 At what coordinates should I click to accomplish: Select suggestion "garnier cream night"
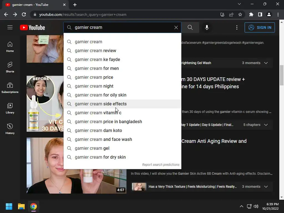122,86
